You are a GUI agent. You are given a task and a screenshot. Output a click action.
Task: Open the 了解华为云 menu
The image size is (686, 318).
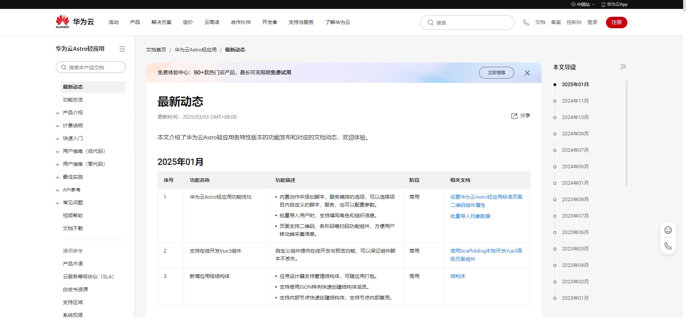point(338,22)
